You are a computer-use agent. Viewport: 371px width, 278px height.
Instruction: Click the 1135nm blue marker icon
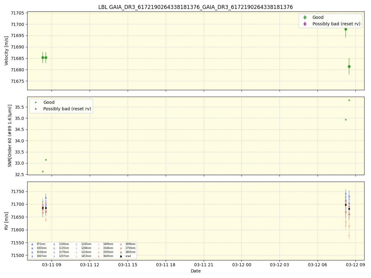(x=54, y=248)
